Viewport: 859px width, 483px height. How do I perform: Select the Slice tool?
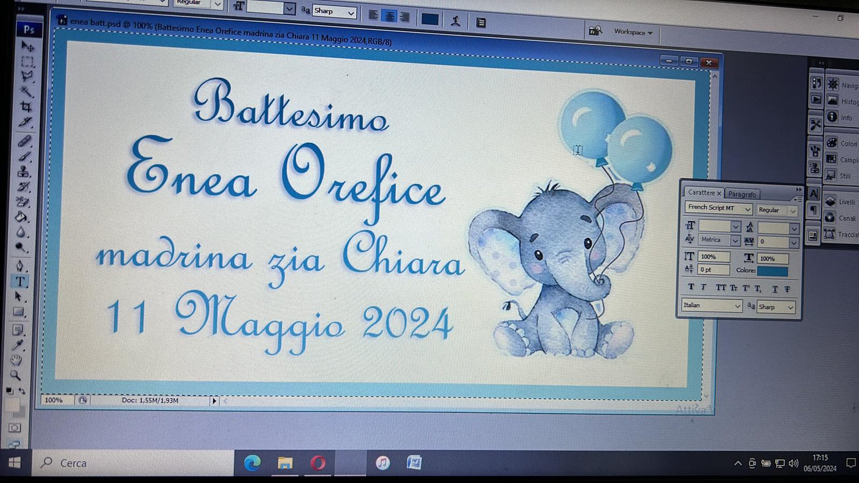coord(26,122)
